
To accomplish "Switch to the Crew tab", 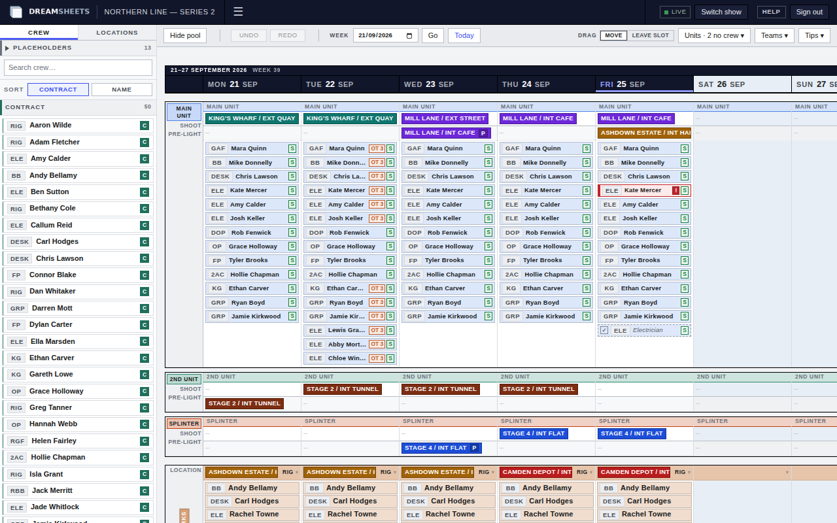I will [x=39, y=33].
